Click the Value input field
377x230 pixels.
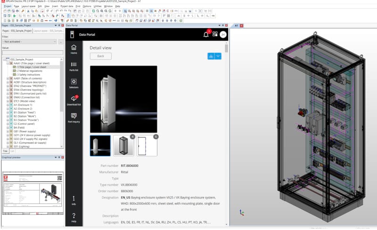[32, 53]
